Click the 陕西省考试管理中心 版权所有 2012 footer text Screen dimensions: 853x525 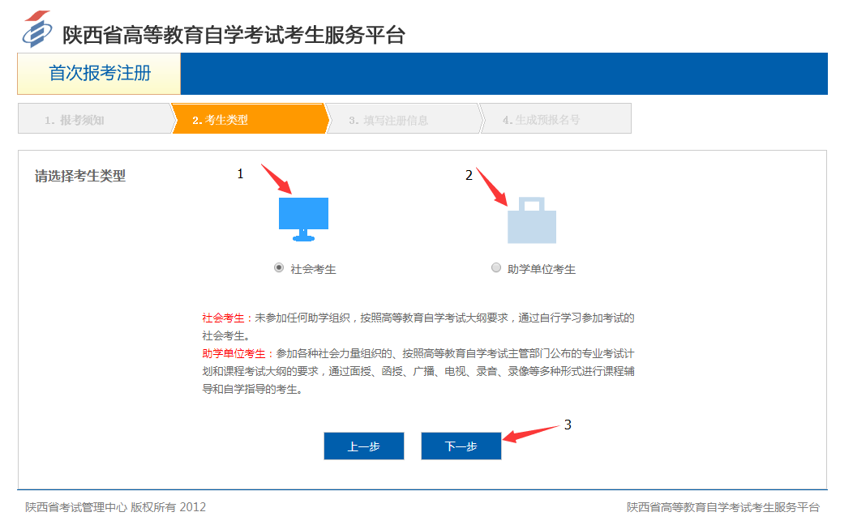[115, 507]
